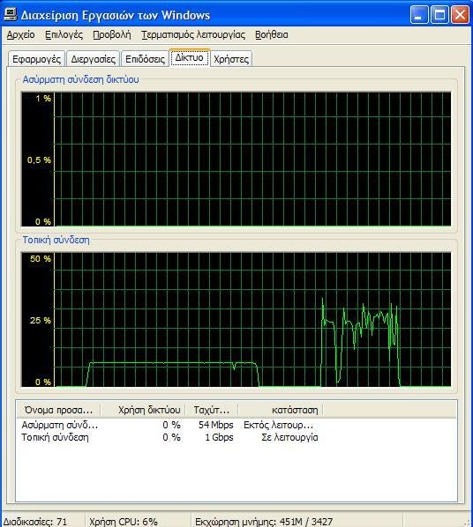Screen dimensions: 473x527
Task: Click the Ασύρματη σύνδεση δικτύου graph
Action: pyautogui.click(x=236, y=159)
